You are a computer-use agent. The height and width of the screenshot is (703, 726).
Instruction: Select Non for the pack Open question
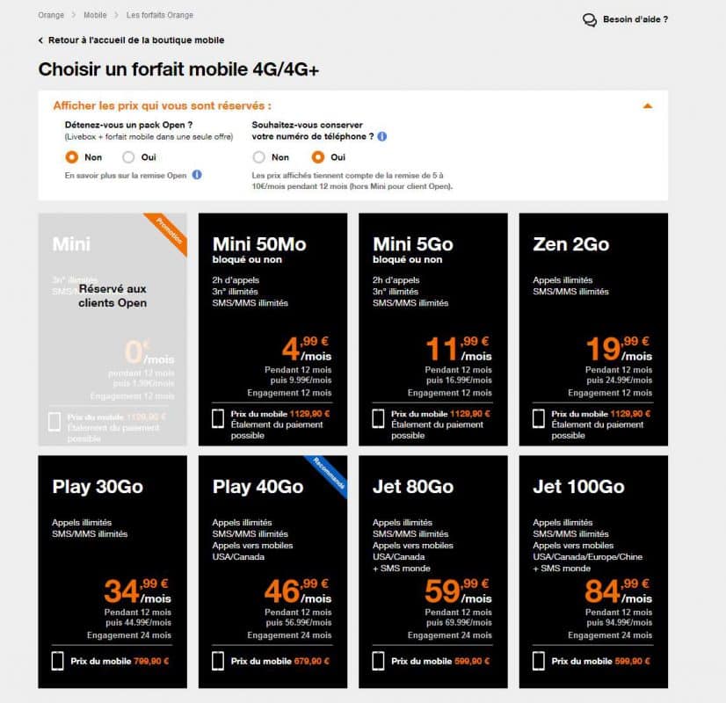coord(72,157)
